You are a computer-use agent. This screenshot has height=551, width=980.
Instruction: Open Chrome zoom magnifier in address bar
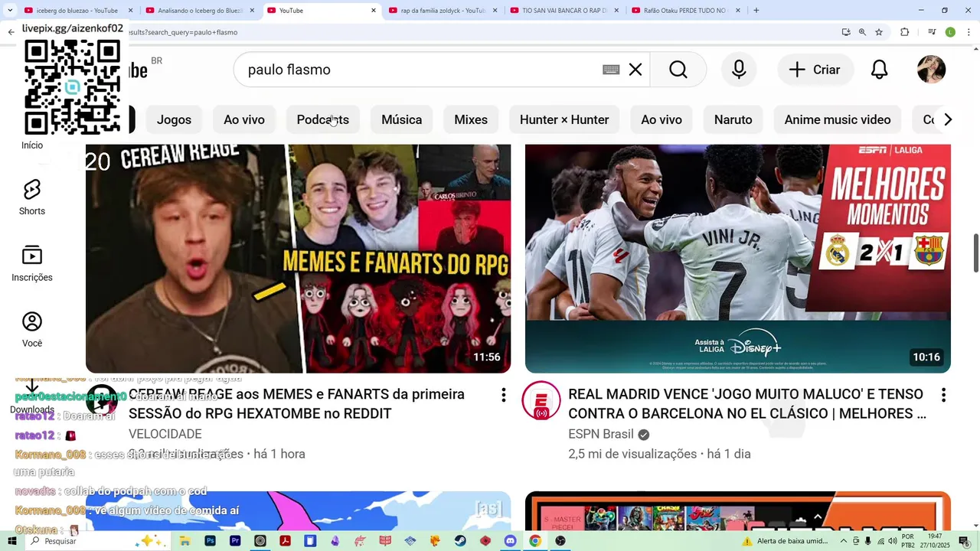tap(862, 32)
